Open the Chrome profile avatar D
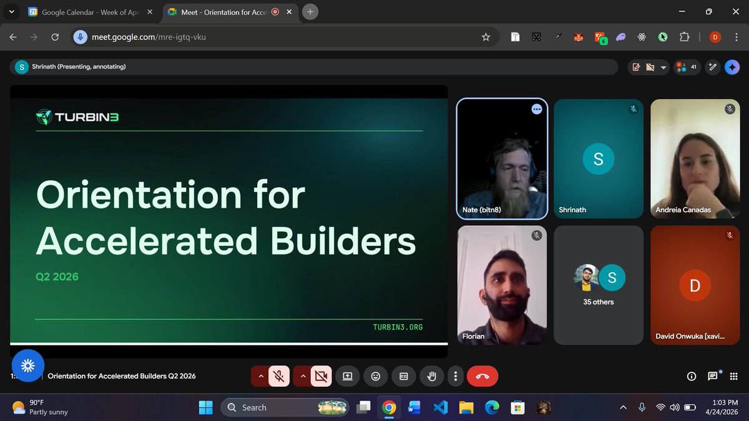 (x=715, y=37)
